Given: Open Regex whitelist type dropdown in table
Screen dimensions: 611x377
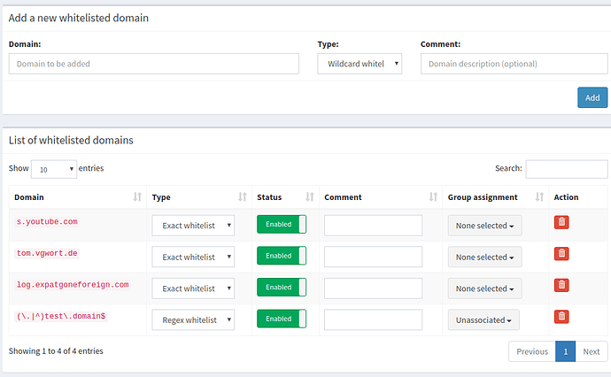Looking at the screenshot, I should coord(193,320).
